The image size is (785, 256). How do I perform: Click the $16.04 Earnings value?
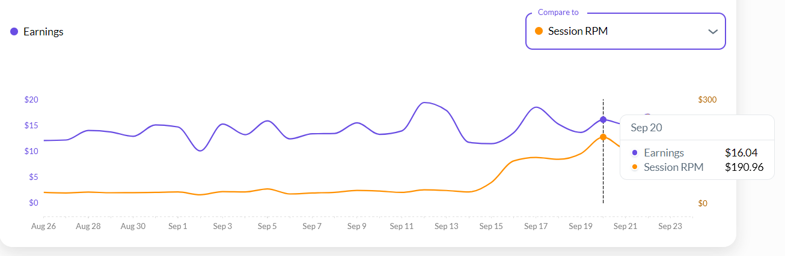point(745,153)
